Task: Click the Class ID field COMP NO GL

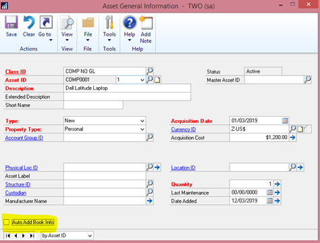Action: pos(105,71)
